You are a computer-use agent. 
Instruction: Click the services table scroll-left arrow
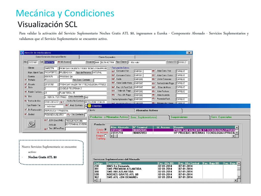[95, 180]
